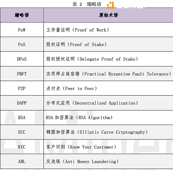Click the RSA 加密算法 (RSA Algorithm) cell

pyautogui.click(x=108, y=117)
